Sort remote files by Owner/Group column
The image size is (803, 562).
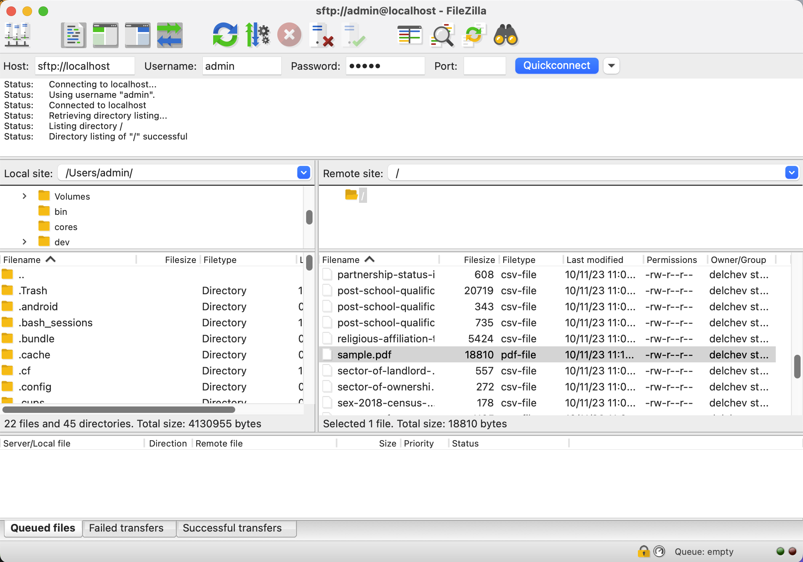742,260
